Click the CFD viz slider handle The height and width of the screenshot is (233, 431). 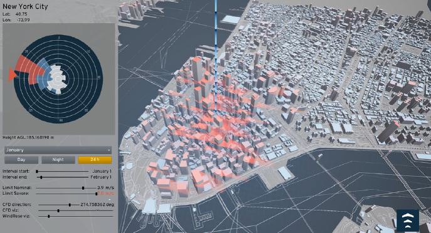[58, 211]
